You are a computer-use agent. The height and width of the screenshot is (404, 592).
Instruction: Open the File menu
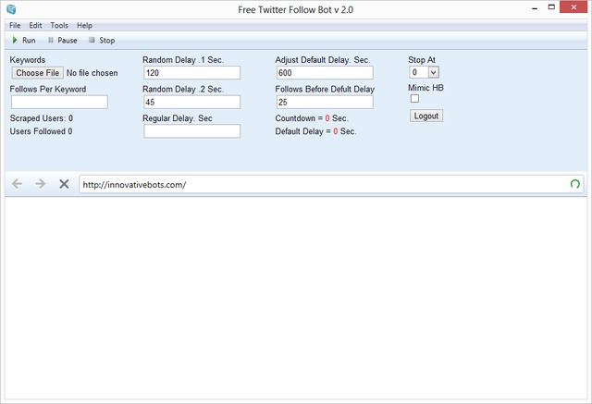pos(15,25)
